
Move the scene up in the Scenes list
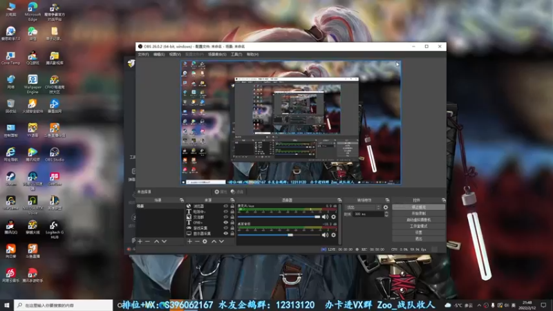(156, 241)
